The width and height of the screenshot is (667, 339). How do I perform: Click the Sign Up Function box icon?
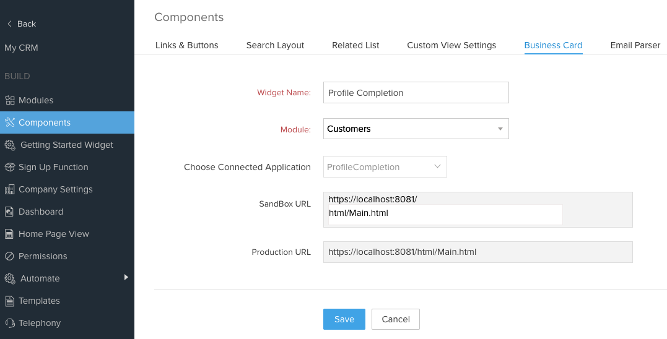coord(9,167)
